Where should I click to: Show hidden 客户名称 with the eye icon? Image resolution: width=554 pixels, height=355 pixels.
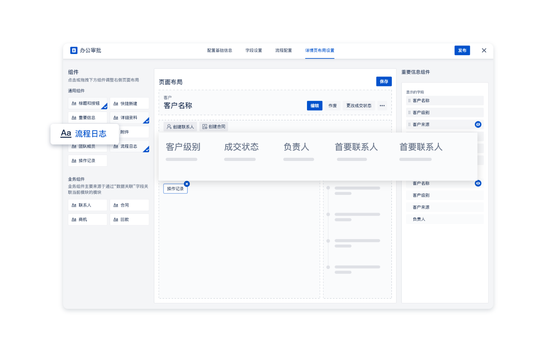click(478, 183)
